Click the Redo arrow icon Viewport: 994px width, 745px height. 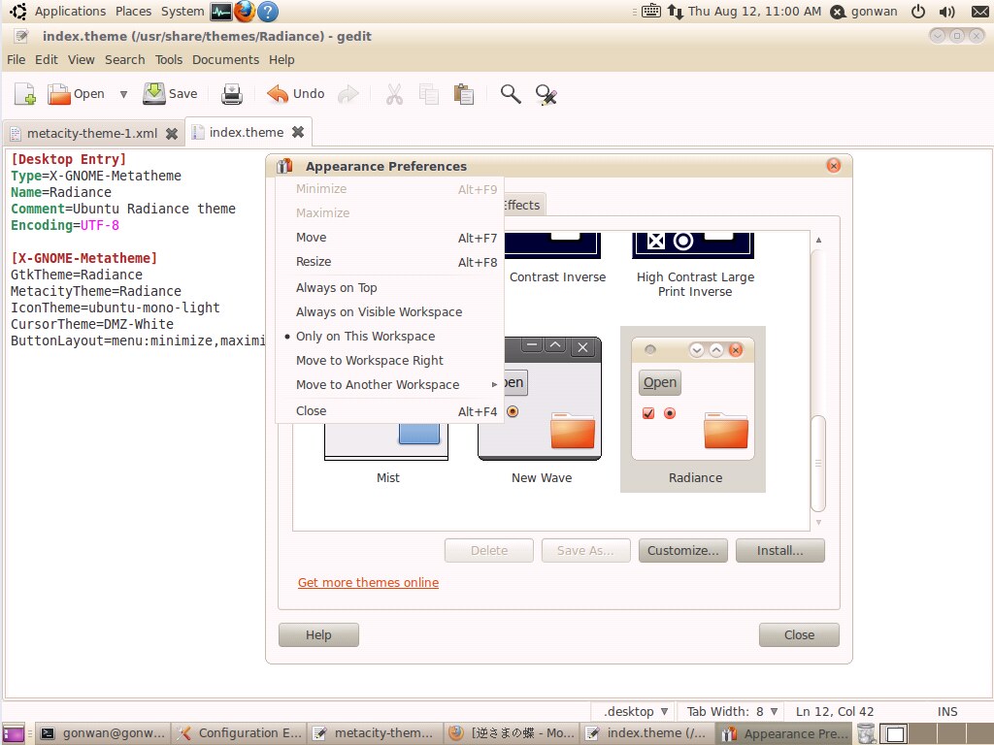pos(348,94)
